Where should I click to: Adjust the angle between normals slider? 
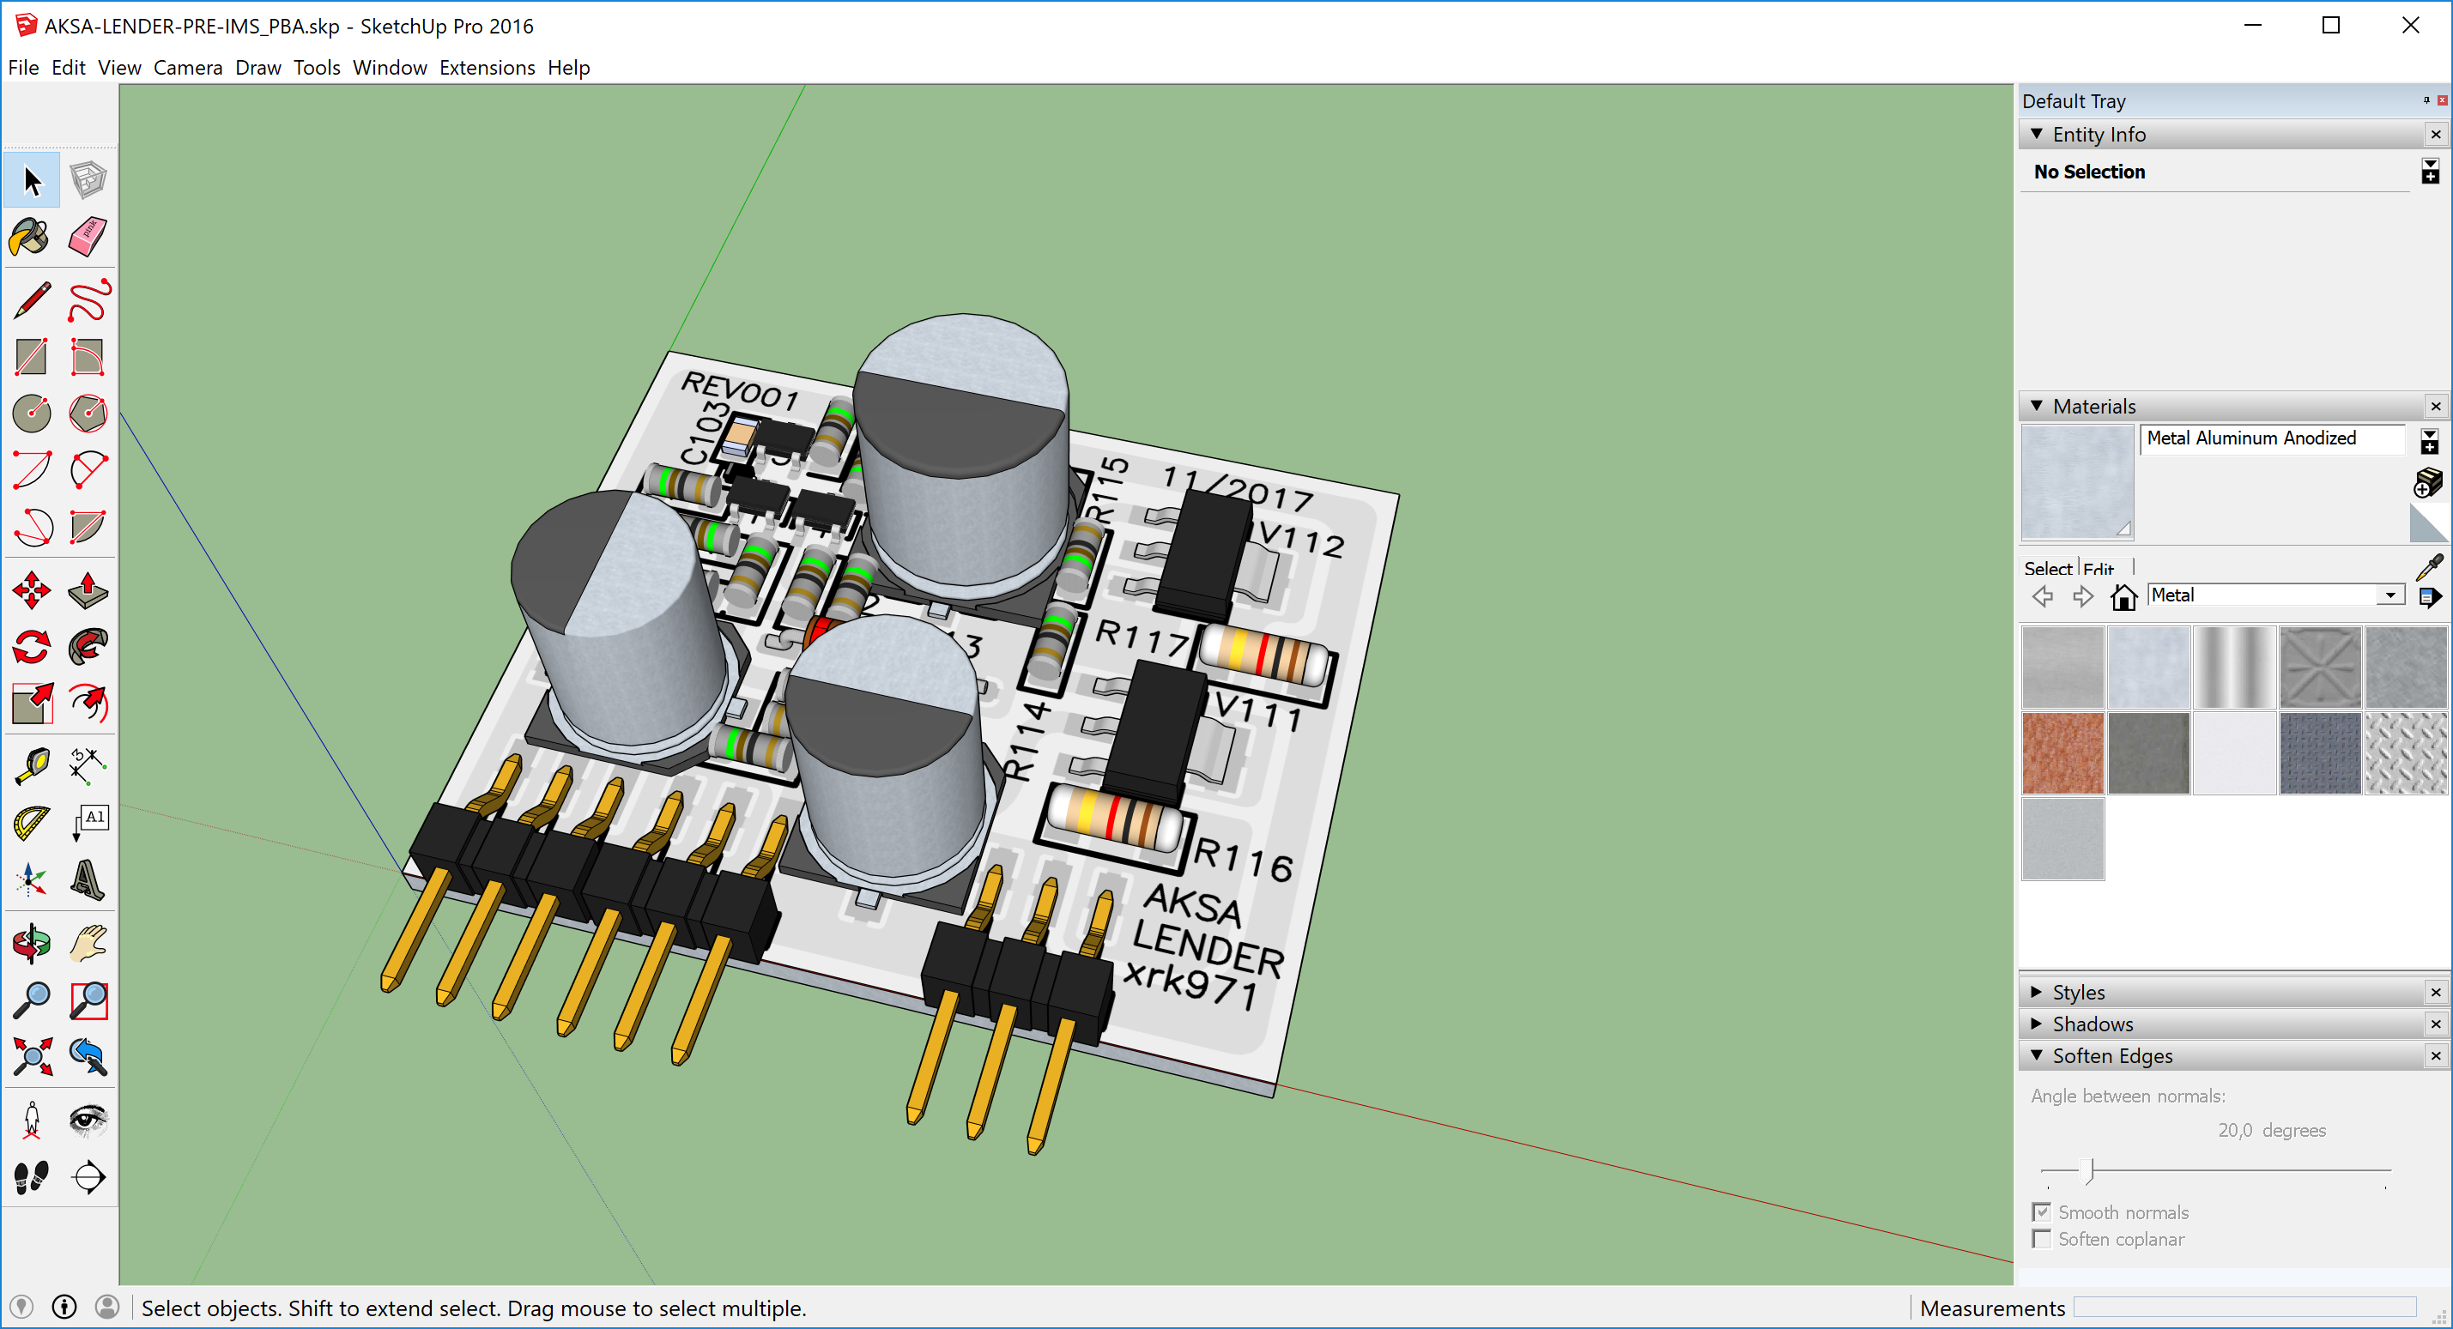click(2088, 1170)
